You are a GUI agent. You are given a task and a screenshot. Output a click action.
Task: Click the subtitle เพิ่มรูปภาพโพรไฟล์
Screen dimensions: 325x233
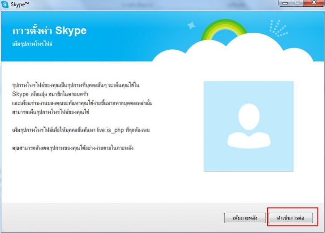coord(32,44)
